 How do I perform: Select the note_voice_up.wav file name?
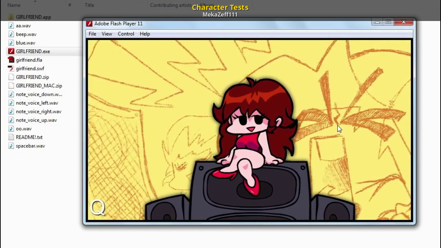pos(36,120)
